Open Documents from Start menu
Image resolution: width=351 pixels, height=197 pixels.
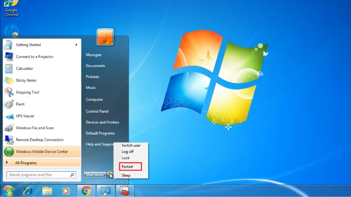point(95,66)
